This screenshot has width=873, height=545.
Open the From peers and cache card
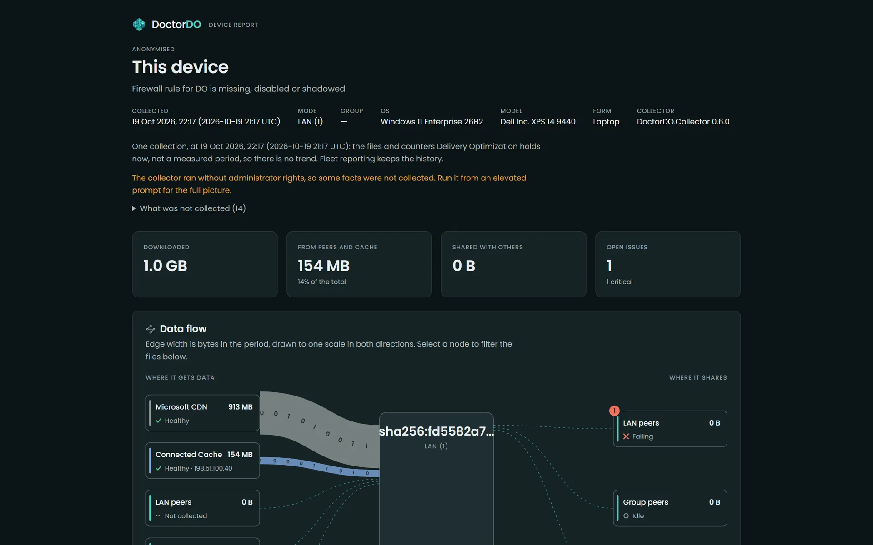click(x=359, y=264)
